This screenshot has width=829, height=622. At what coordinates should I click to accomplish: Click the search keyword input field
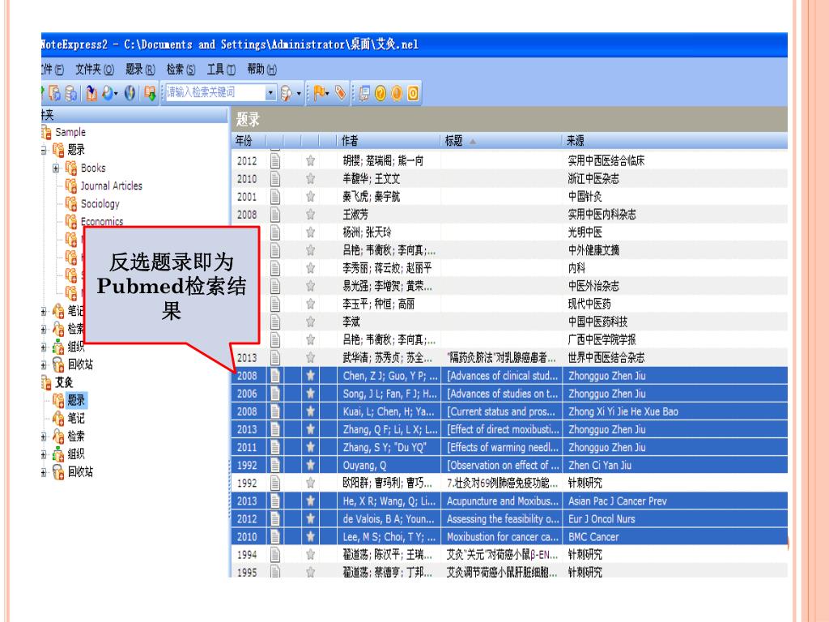tap(215, 93)
